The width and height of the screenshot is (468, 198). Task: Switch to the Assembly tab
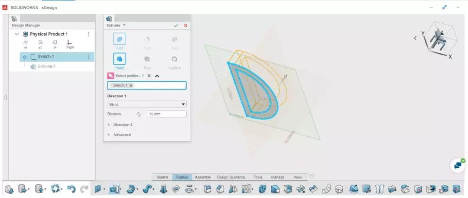tap(203, 177)
